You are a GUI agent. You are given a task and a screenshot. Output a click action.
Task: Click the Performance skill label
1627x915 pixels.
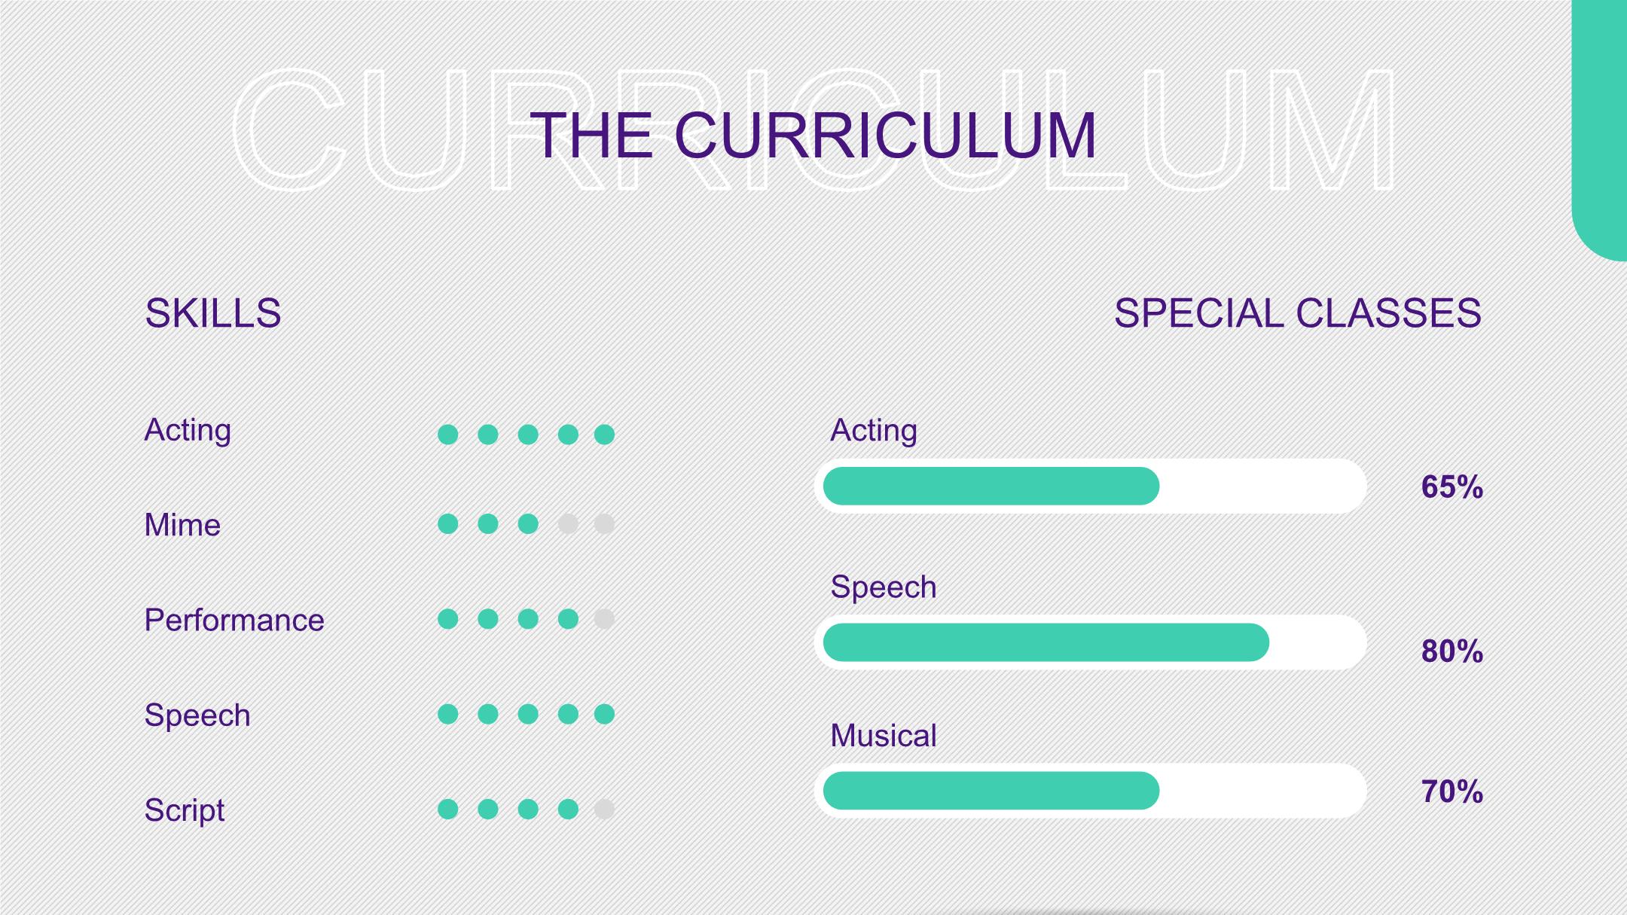[x=234, y=621]
